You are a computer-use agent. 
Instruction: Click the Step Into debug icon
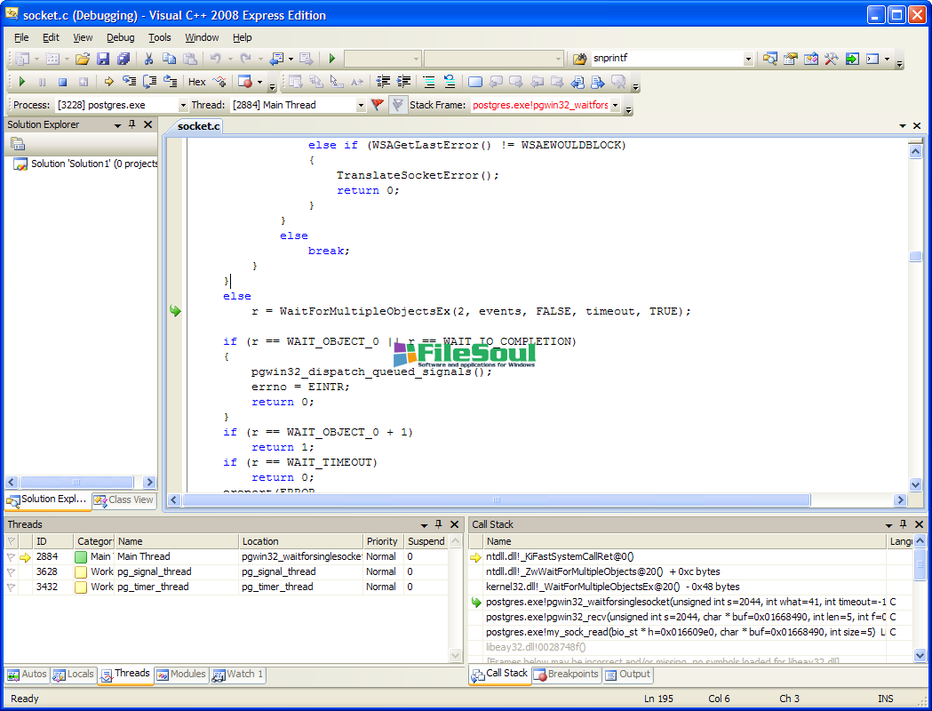pyautogui.click(x=129, y=82)
